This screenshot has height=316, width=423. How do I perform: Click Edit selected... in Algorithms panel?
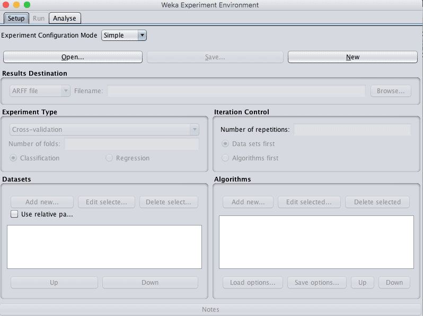point(309,202)
